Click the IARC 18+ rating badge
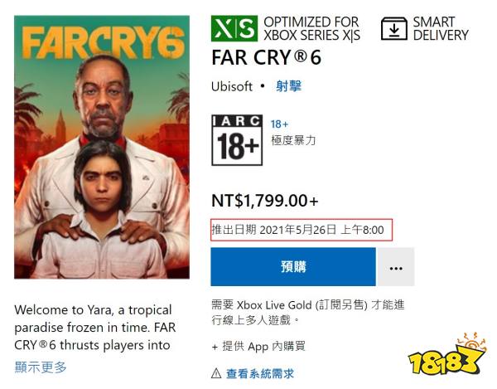The height and width of the screenshot is (389, 497). [x=237, y=140]
